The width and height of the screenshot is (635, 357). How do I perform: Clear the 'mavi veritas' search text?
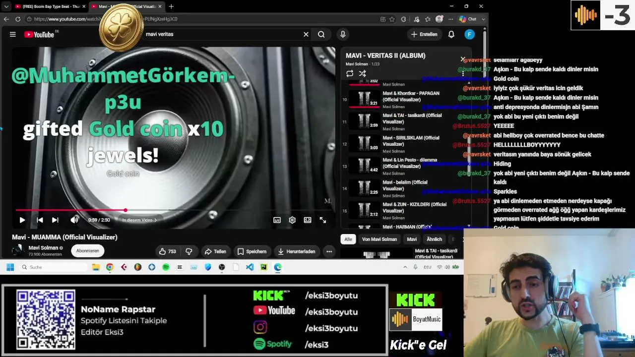(306, 34)
